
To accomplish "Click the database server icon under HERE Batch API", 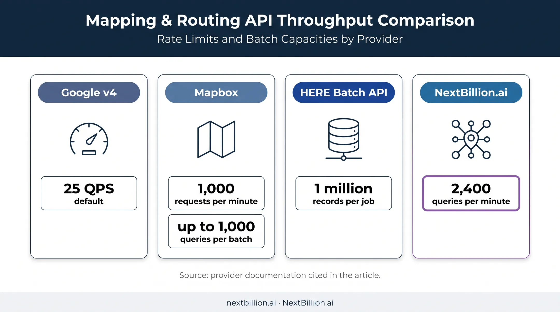I will click(x=344, y=139).
